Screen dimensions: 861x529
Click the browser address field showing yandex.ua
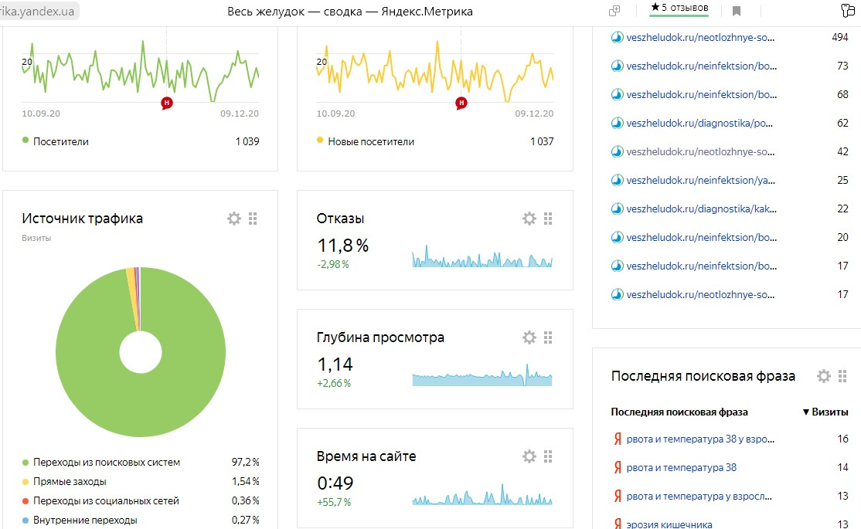[39, 11]
